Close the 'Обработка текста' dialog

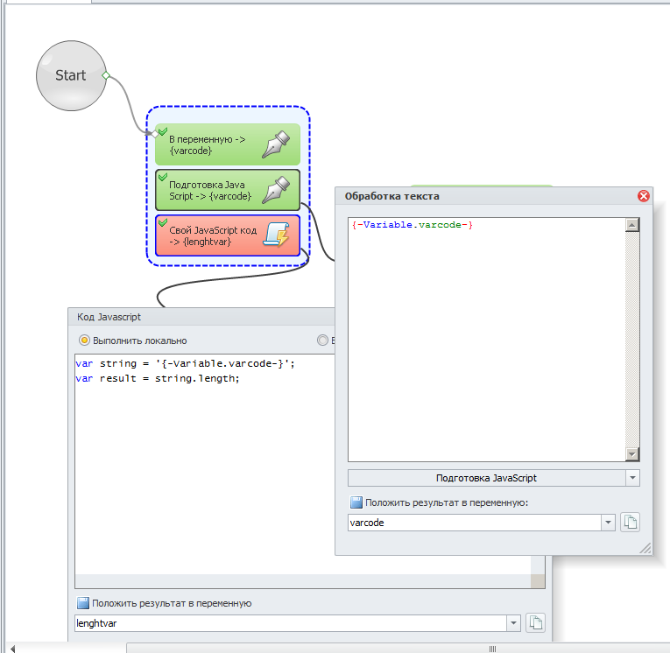pos(644,196)
